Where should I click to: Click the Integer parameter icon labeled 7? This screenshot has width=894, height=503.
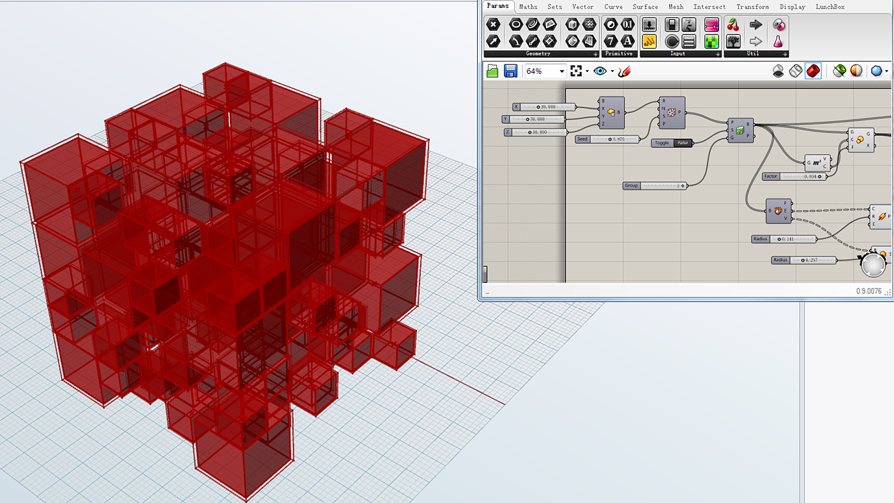(x=611, y=41)
